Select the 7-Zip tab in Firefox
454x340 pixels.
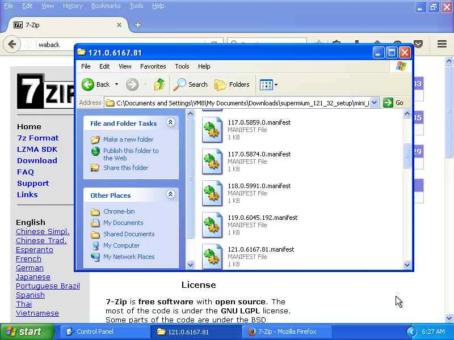(66, 25)
